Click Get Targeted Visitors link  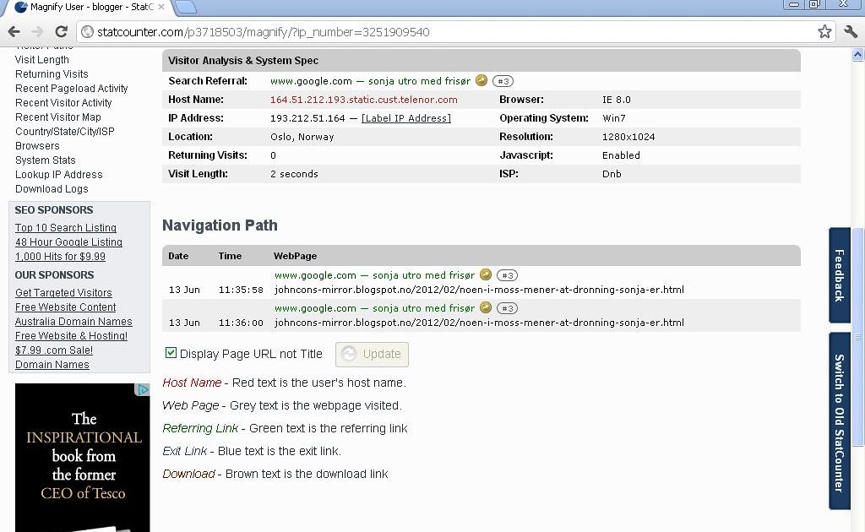63,293
